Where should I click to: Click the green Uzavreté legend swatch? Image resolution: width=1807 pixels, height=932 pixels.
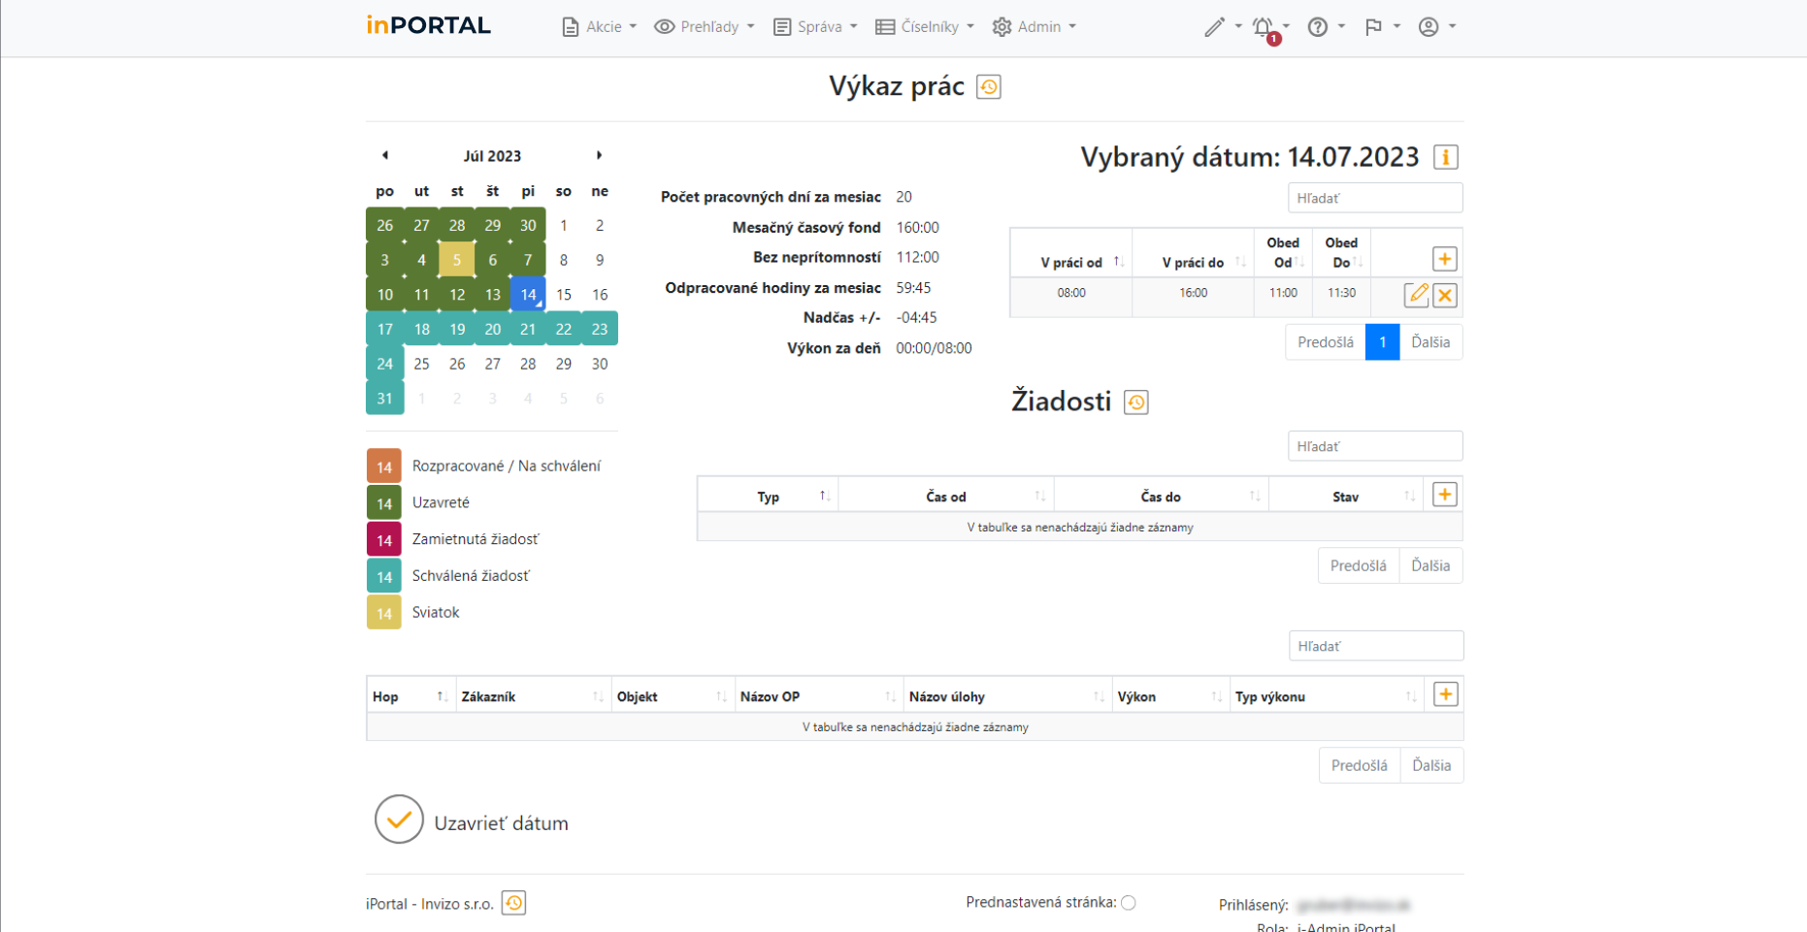tap(384, 503)
